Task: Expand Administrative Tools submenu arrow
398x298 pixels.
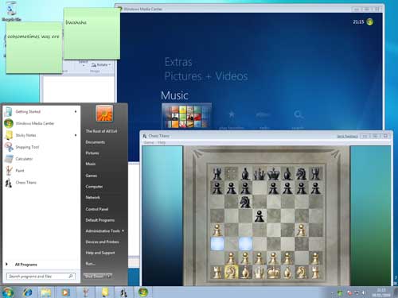Action: [x=123, y=230]
